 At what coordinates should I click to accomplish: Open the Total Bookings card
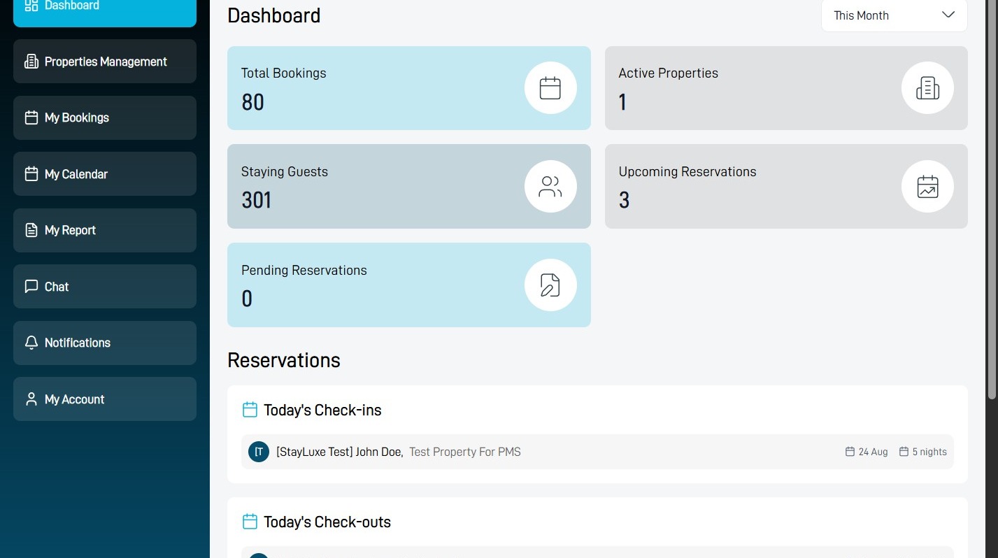click(x=409, y=88)
